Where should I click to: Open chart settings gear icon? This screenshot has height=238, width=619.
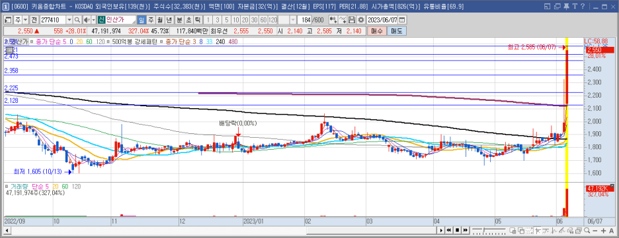point(361,20)
